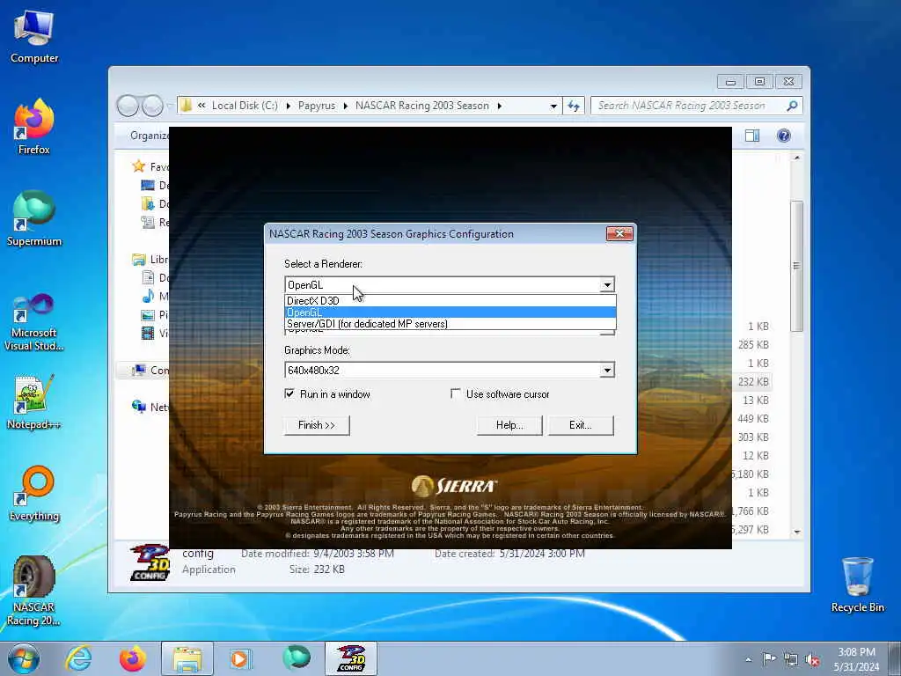Click the Windows Start orb
This screenshot has width=901, height=676.
24,658
